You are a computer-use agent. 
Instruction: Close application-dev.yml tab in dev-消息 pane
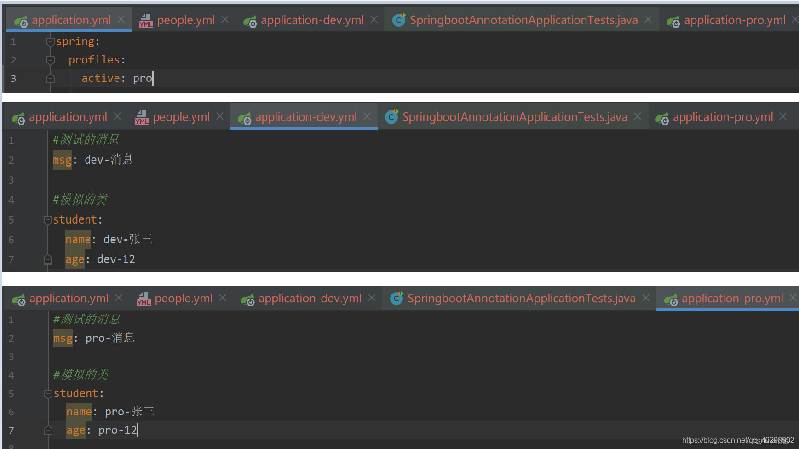pyautogui.click(x=367, y=117)
